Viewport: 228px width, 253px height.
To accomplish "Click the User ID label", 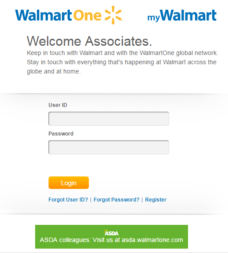I will pos(58,105).
